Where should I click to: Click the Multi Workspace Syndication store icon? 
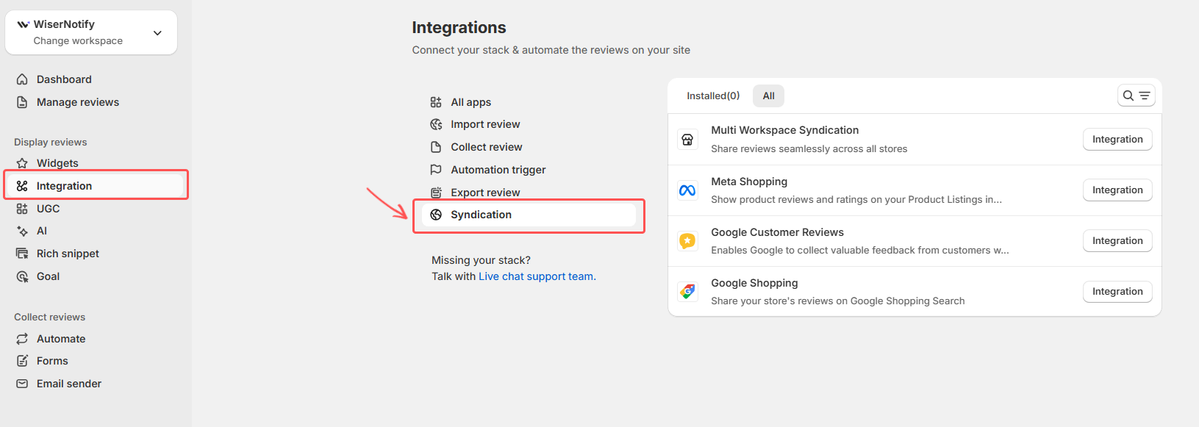(687, 140)
